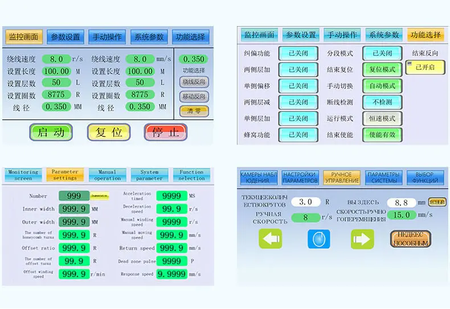This screenshot has width=450, height=309.
Task: Click the yellow 清零 clear button
Action: (x=194, y=111)
